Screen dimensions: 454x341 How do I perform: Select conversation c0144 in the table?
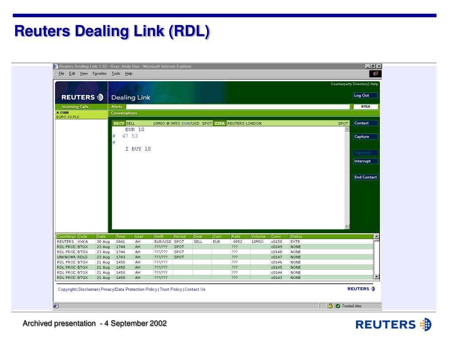point(215,273)
